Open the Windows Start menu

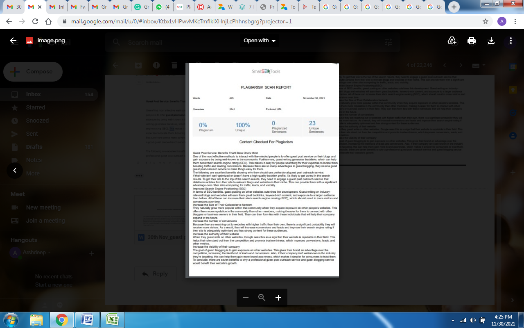coord(11,320)
